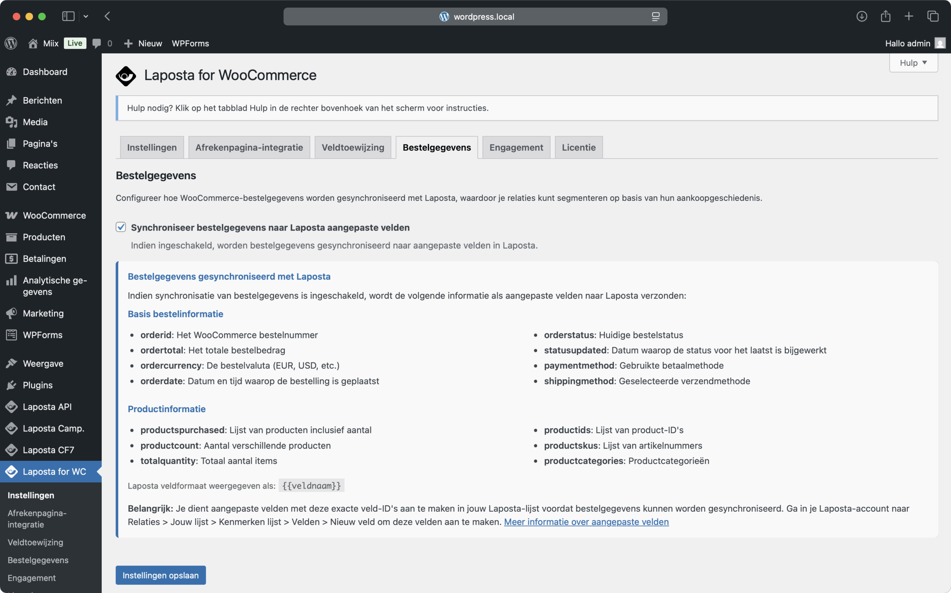951x593 pixels.
Task: Switch to the Licentie tab
Action: coord(579,147)
